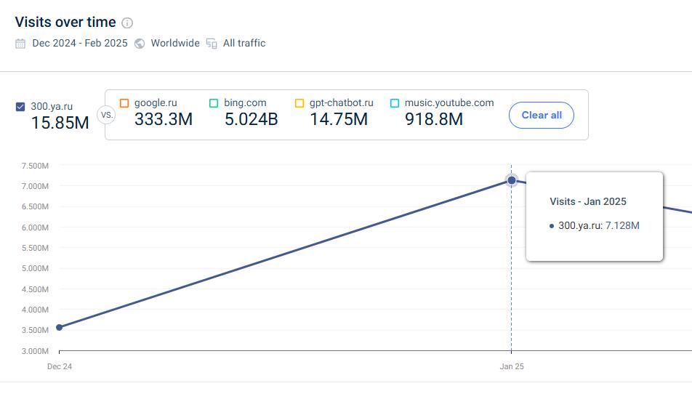Screen dimensions: 692x407
Task: Select the Jan 25 data point on the line
Action: (512, 180)
